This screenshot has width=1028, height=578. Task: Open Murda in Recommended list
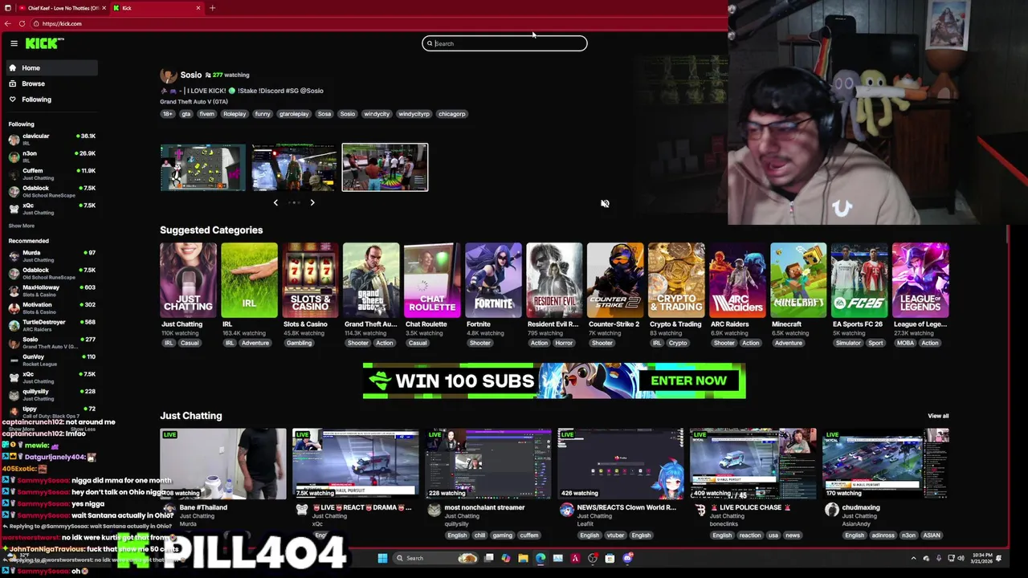tap(52, 256)
